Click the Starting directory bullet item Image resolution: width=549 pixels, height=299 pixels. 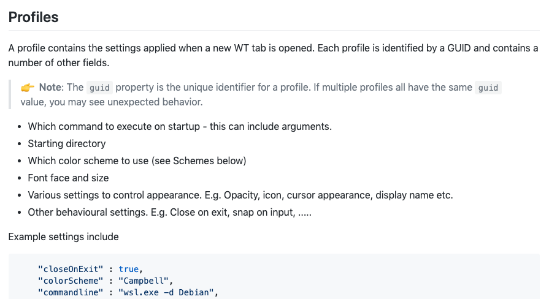point(66,144)
